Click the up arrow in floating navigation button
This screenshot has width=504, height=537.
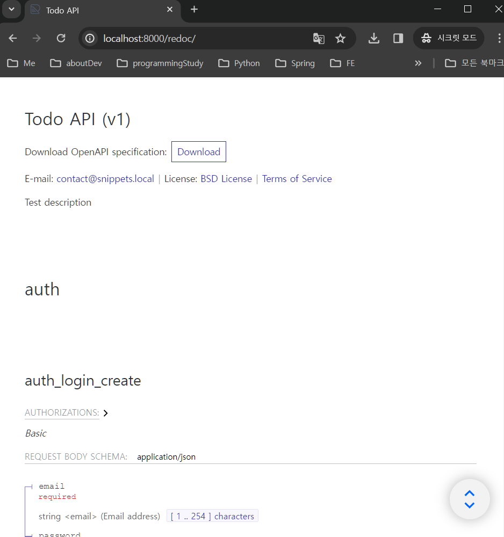(x=470, y=493)
